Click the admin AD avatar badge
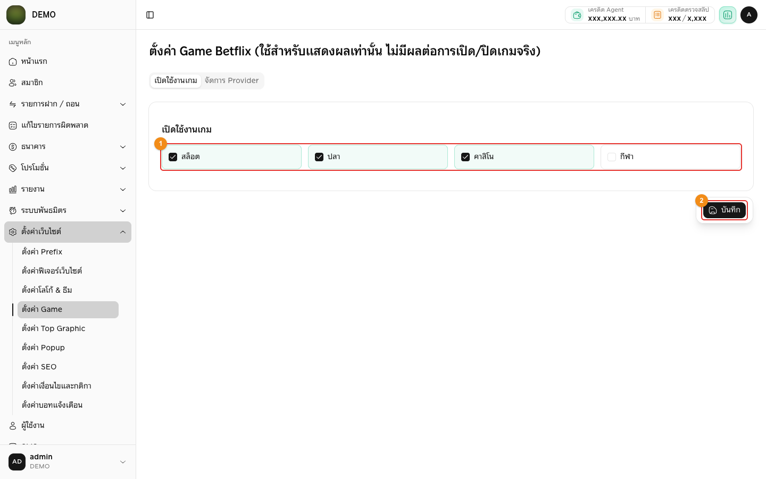Viewport: 766px width, 479px height. click(17, 462)
